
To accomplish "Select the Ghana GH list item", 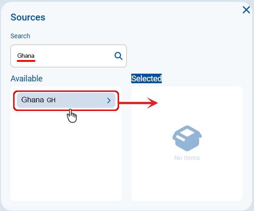I will pos(66,100).
